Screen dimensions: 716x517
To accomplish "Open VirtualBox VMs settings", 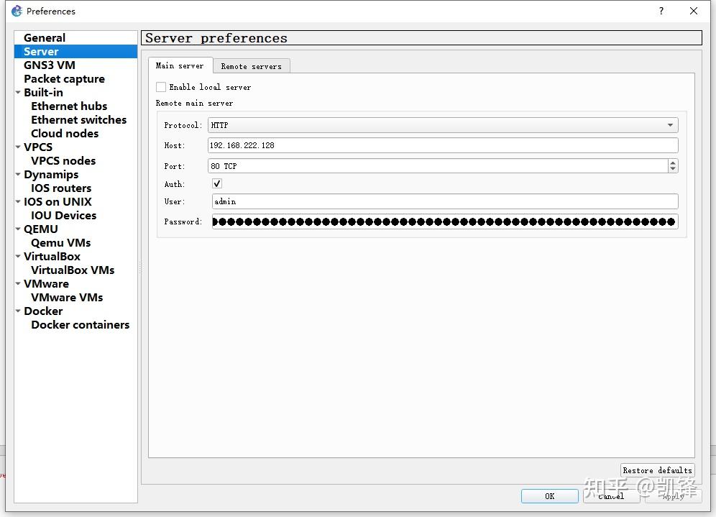I will click(x=73, y=270).
